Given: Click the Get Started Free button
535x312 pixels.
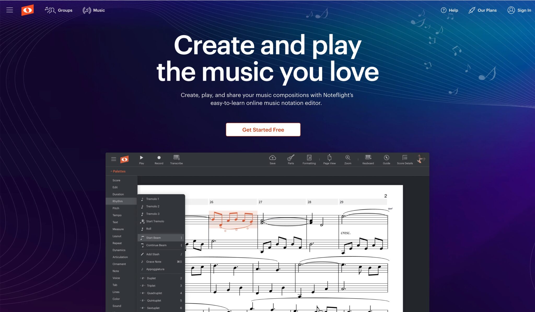Looking at the screenshot, I should tap(263, 129).
